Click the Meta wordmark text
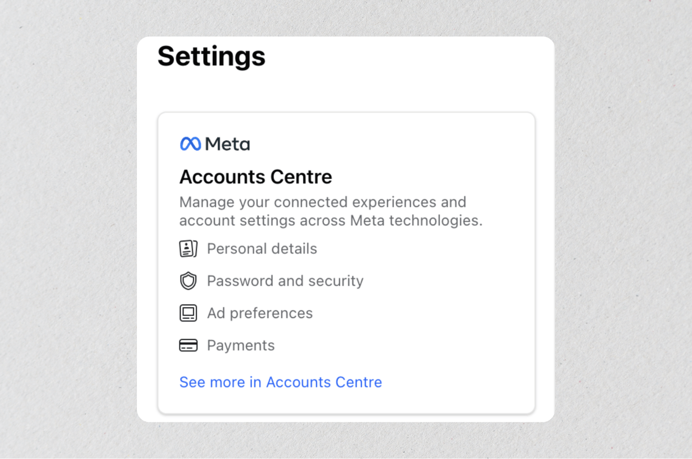692x459 pixels. pyautogui.click(x=227, y=143)
